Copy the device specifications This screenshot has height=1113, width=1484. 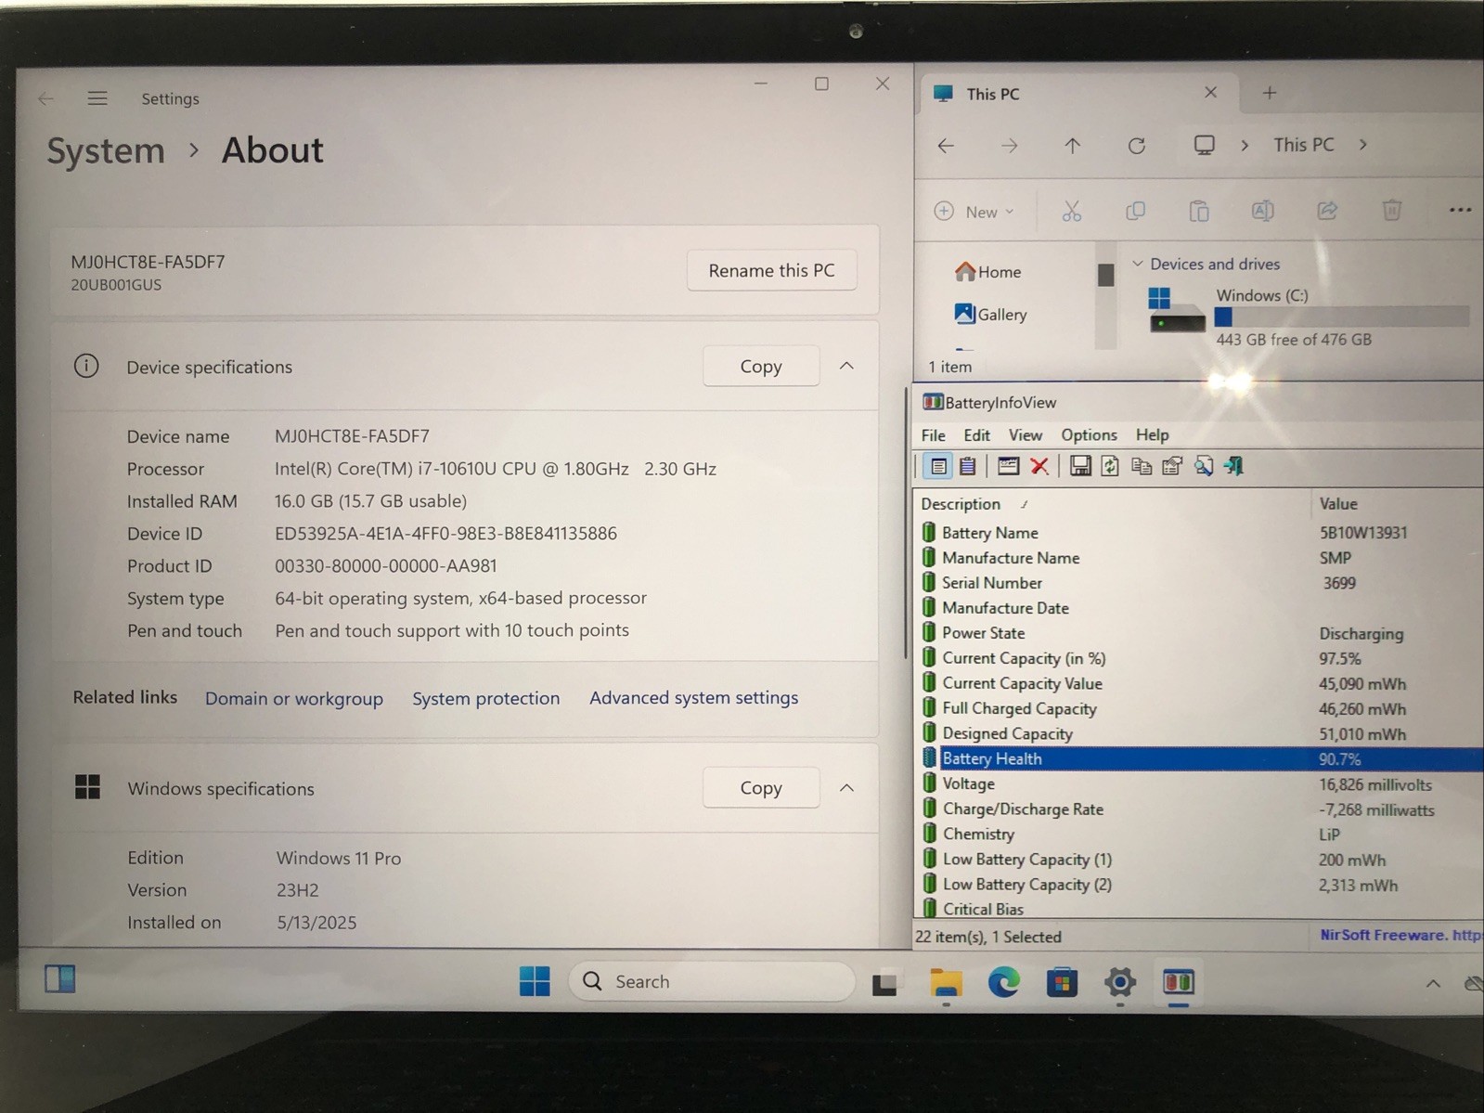click(761, 367)
